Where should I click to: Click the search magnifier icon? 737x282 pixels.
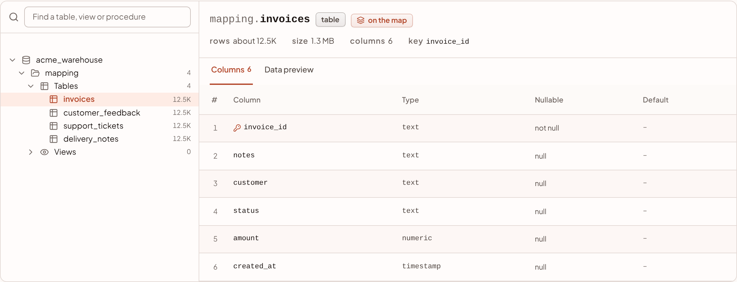[14, 17]
